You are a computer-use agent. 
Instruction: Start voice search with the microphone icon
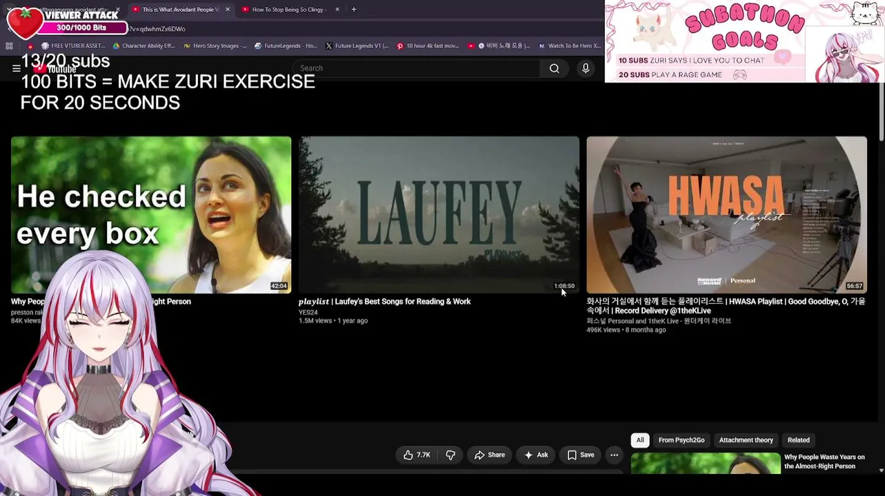[x=586, y=68]
